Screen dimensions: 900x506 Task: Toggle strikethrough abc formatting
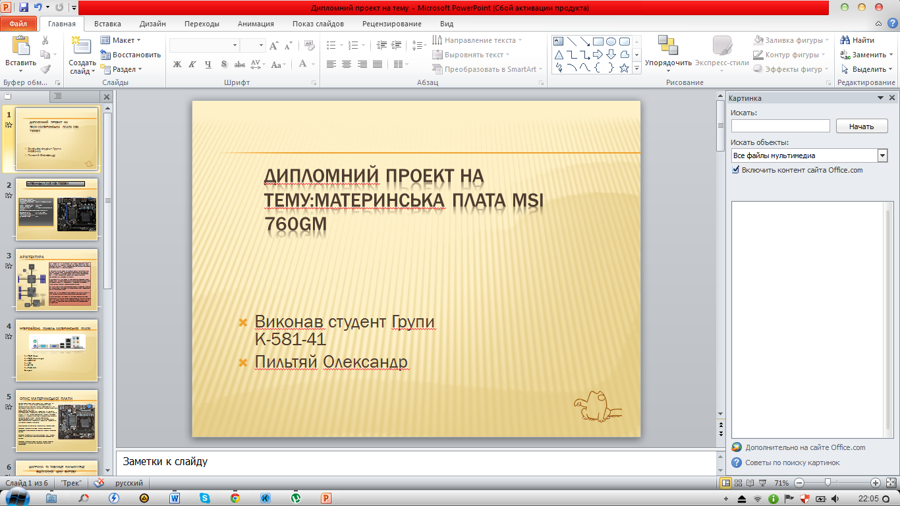(x=240, y=65)
